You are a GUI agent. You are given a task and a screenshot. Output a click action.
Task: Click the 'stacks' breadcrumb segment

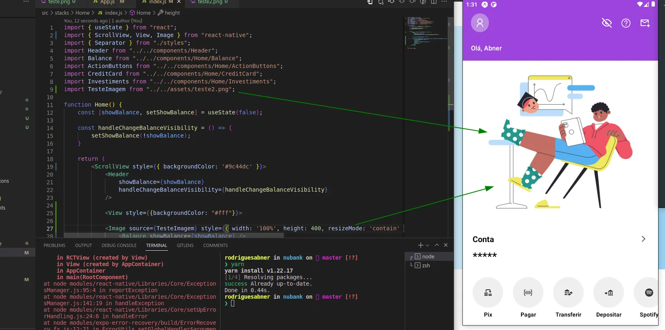coord(62,13)
